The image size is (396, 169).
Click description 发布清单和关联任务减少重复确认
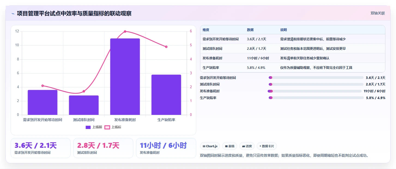click(x=305, y=58)
